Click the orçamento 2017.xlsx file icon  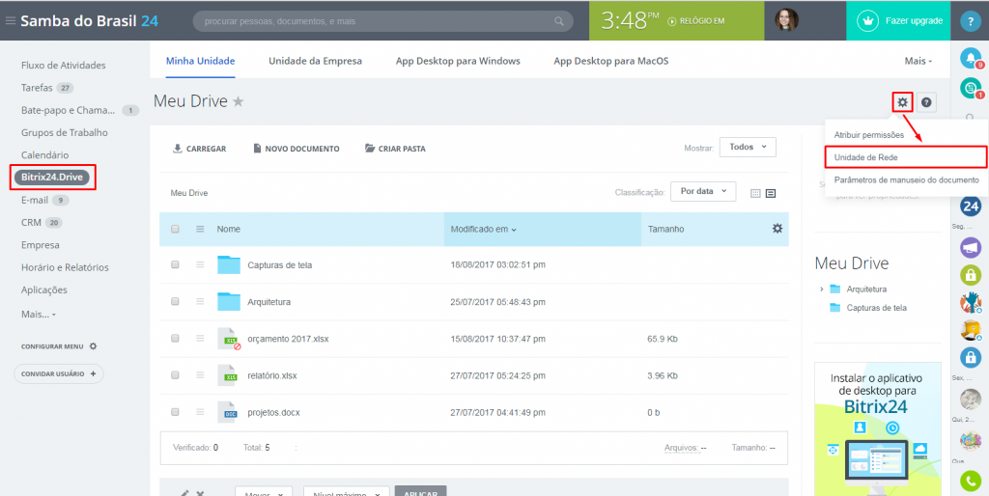(230, 339)
